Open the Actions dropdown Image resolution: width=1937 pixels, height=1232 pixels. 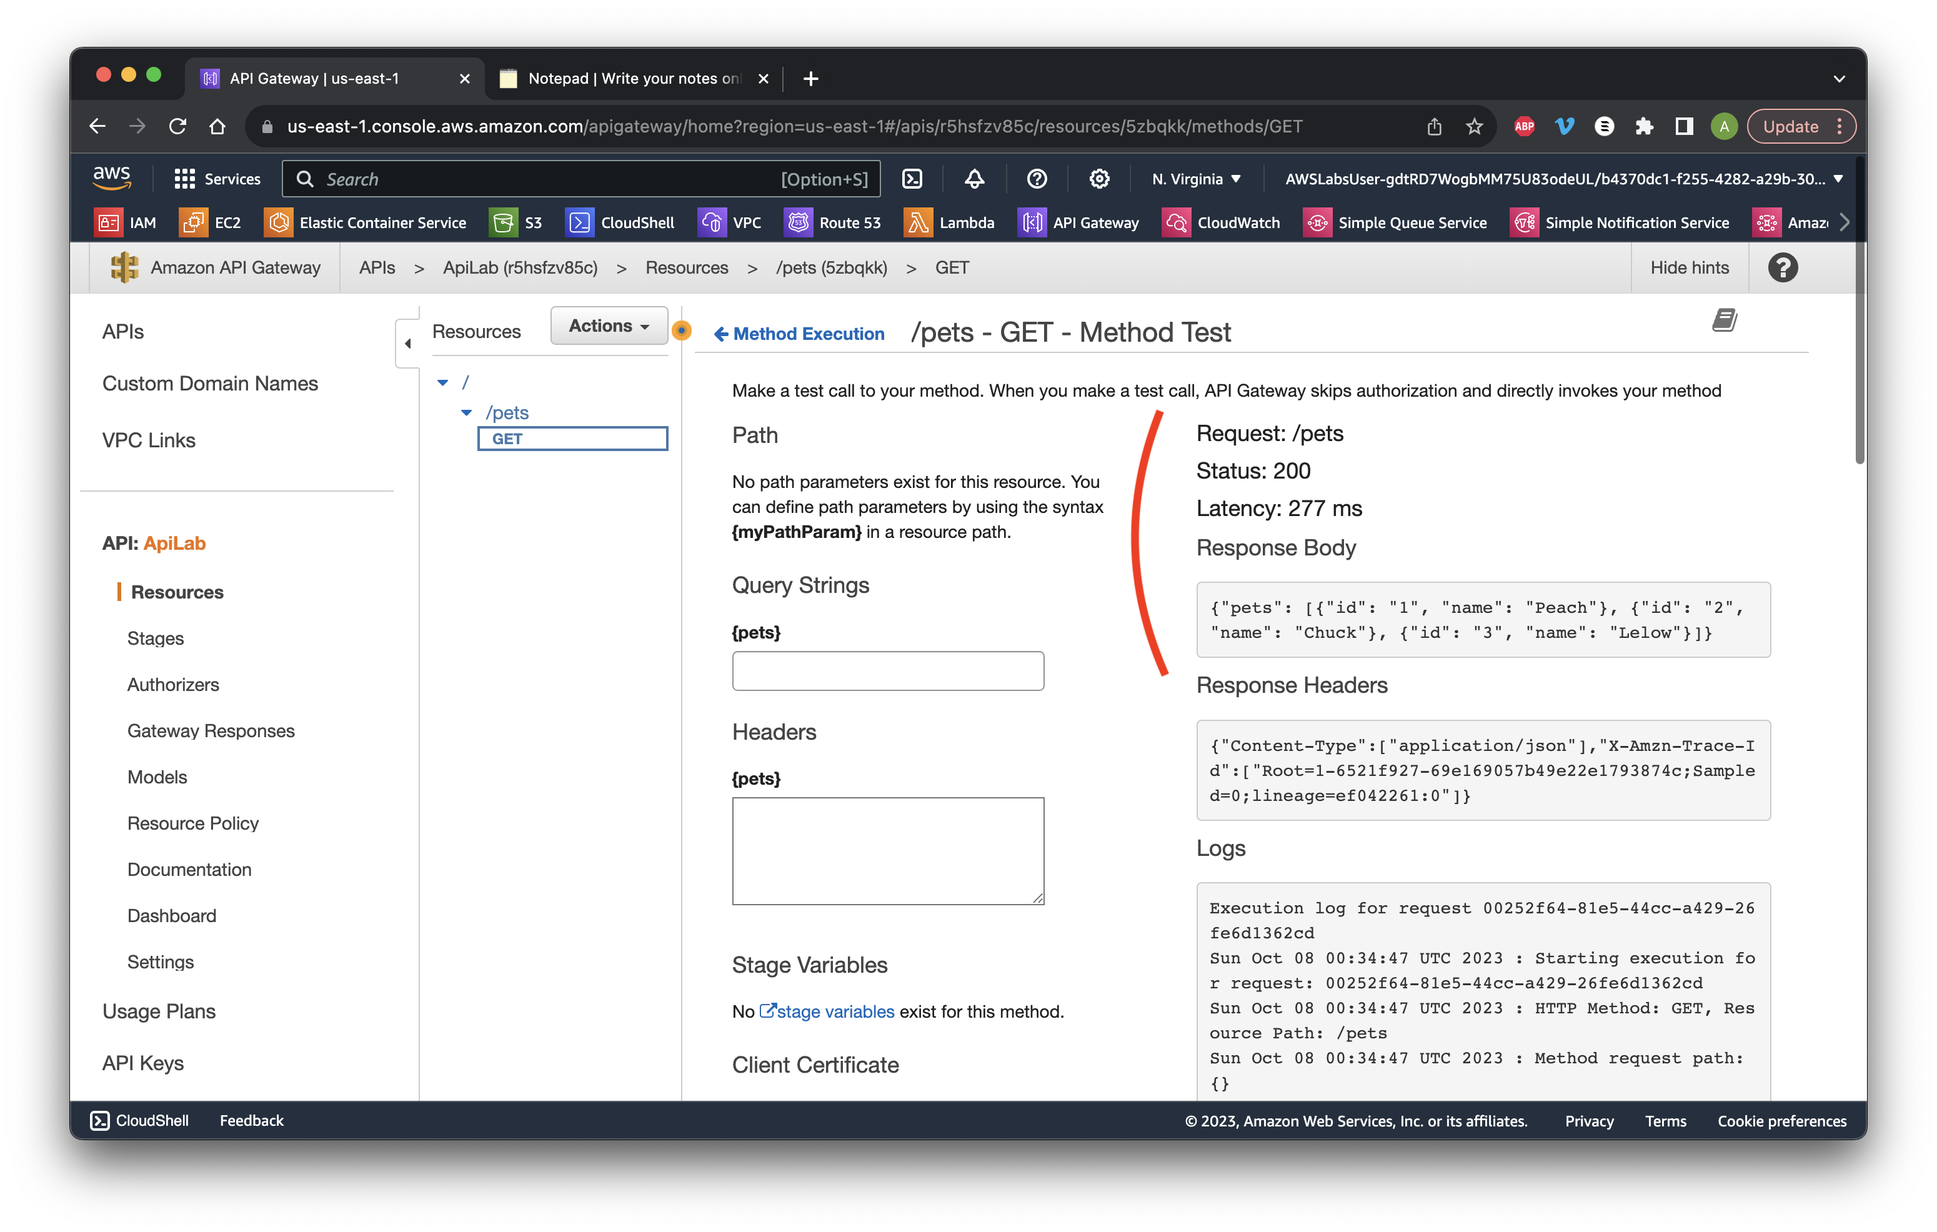(x=609, y=325)
